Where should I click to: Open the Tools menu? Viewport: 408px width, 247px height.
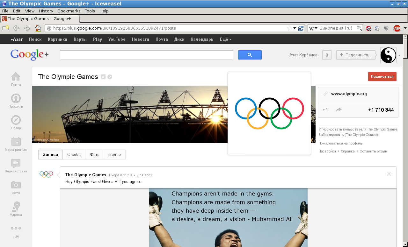90,11
